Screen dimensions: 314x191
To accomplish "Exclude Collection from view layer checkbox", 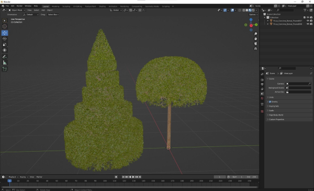I will click(x=305, y=17).
